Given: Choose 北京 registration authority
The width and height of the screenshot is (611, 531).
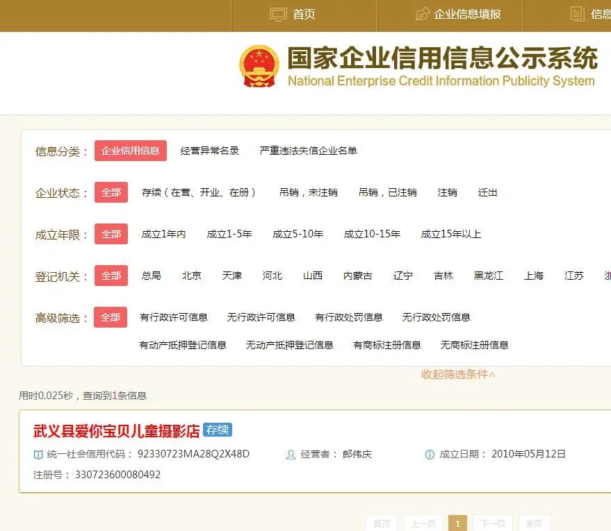Looking at the screenshot, I should click(192, 276).
